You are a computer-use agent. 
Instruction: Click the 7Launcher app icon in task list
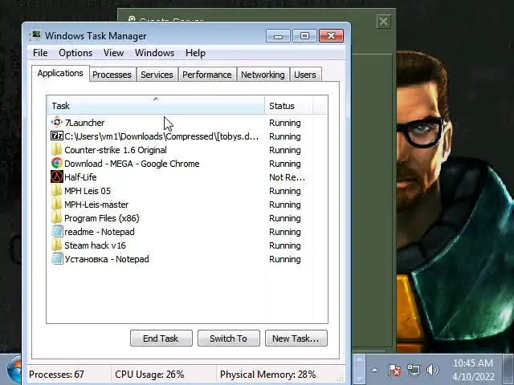57,122
